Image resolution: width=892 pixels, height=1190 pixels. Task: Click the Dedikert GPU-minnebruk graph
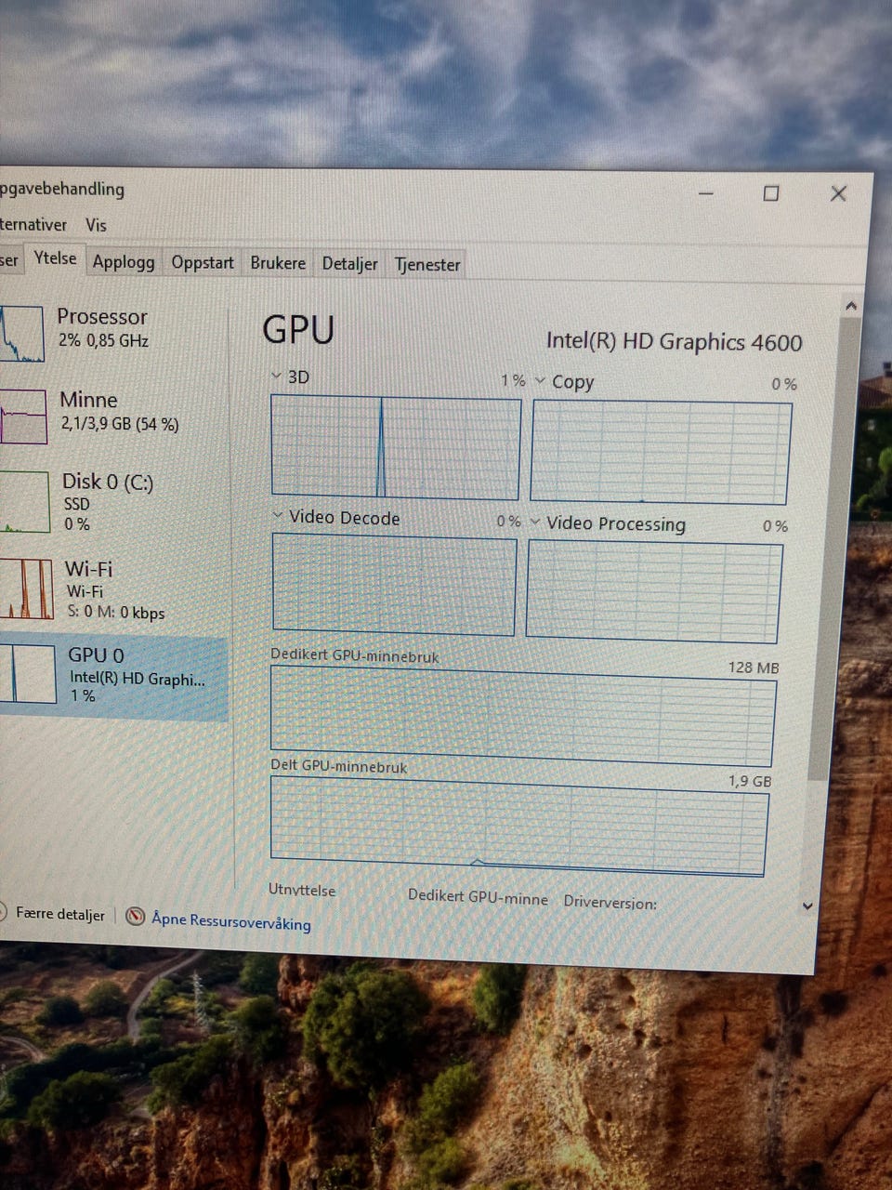point(523,717)
